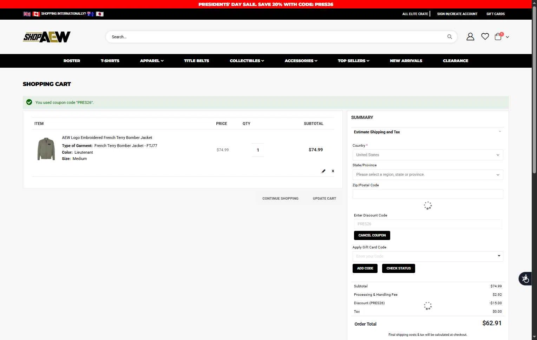Click the Presidents' Day Sale banner
This screenshot has height=340, width=537.
(266, 4)
